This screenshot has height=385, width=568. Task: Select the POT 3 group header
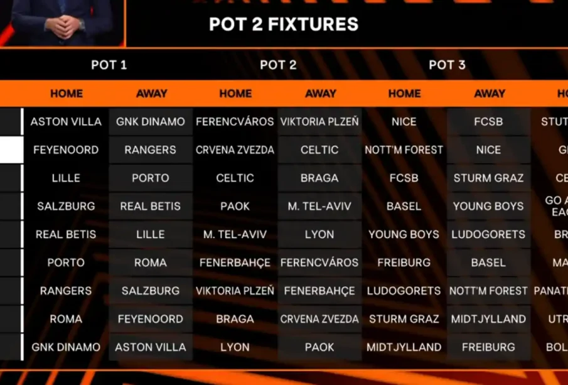click(447, 65)
